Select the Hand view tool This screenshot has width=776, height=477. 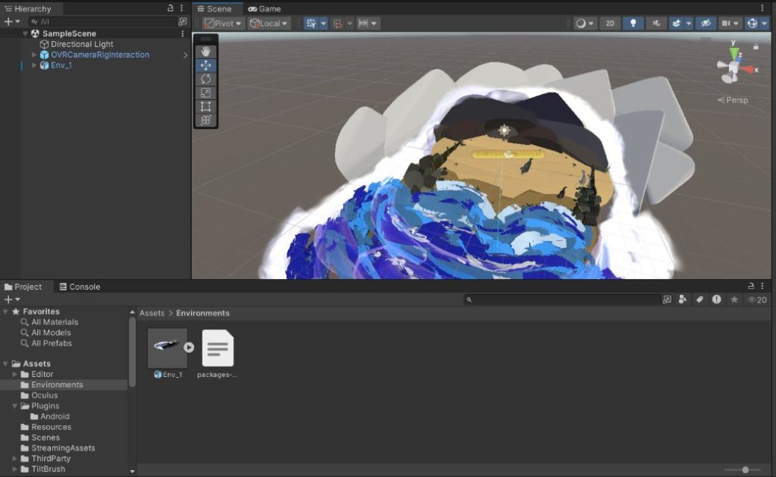205,52
